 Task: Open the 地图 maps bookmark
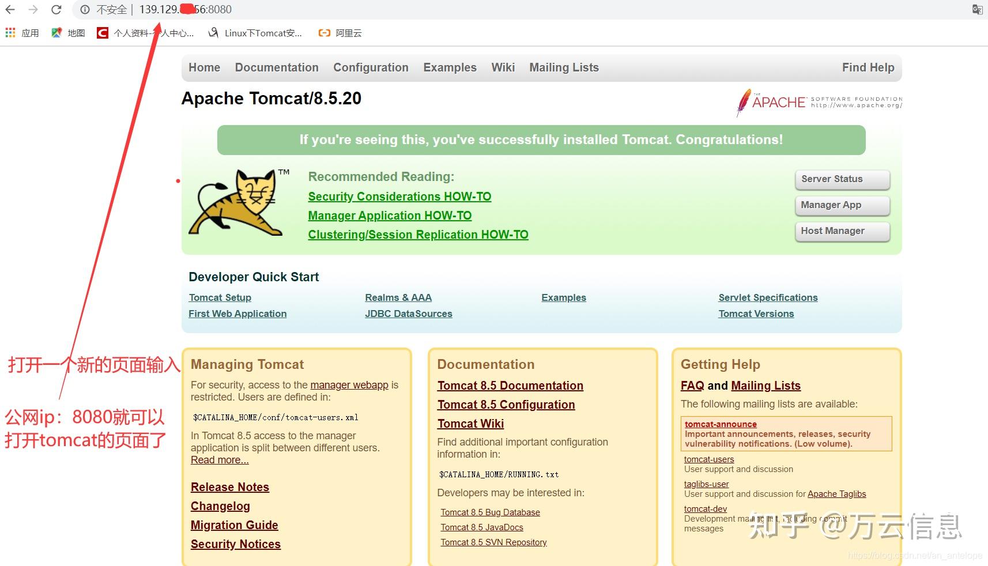tap(68, 33)
